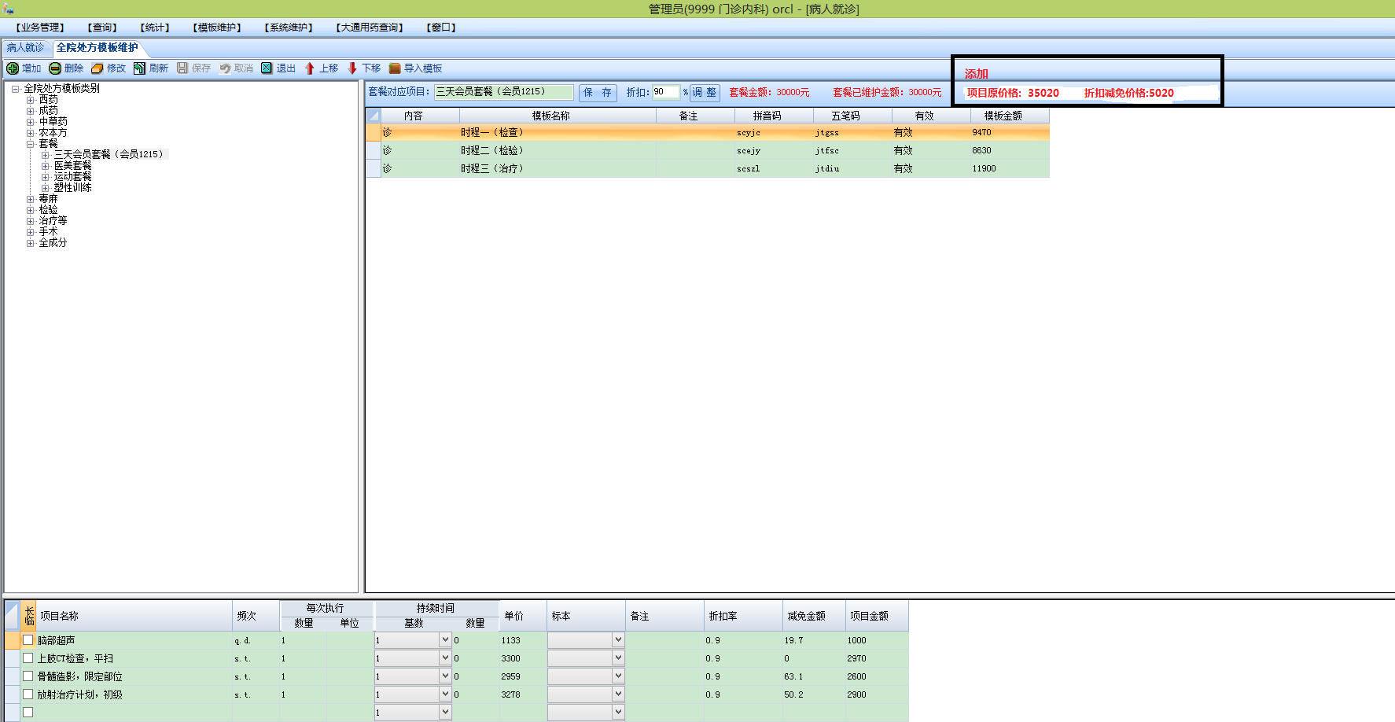This screenshot has height=722, width=1395.
Task: Select the 时程二（检验） template row
Action: (708, 150)
